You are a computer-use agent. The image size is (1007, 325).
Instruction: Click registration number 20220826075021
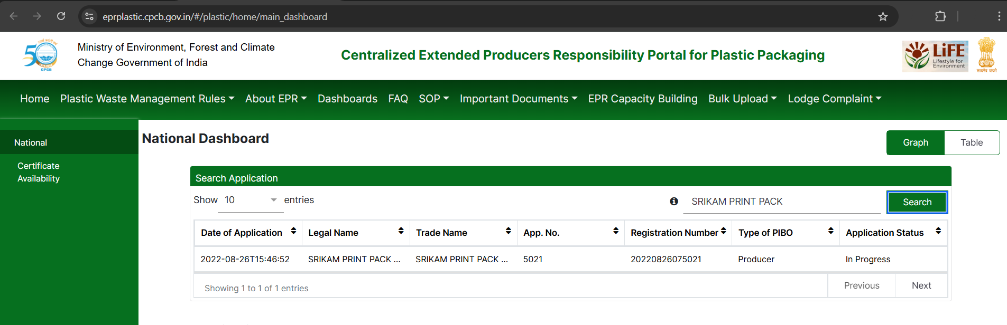(666, 259)
